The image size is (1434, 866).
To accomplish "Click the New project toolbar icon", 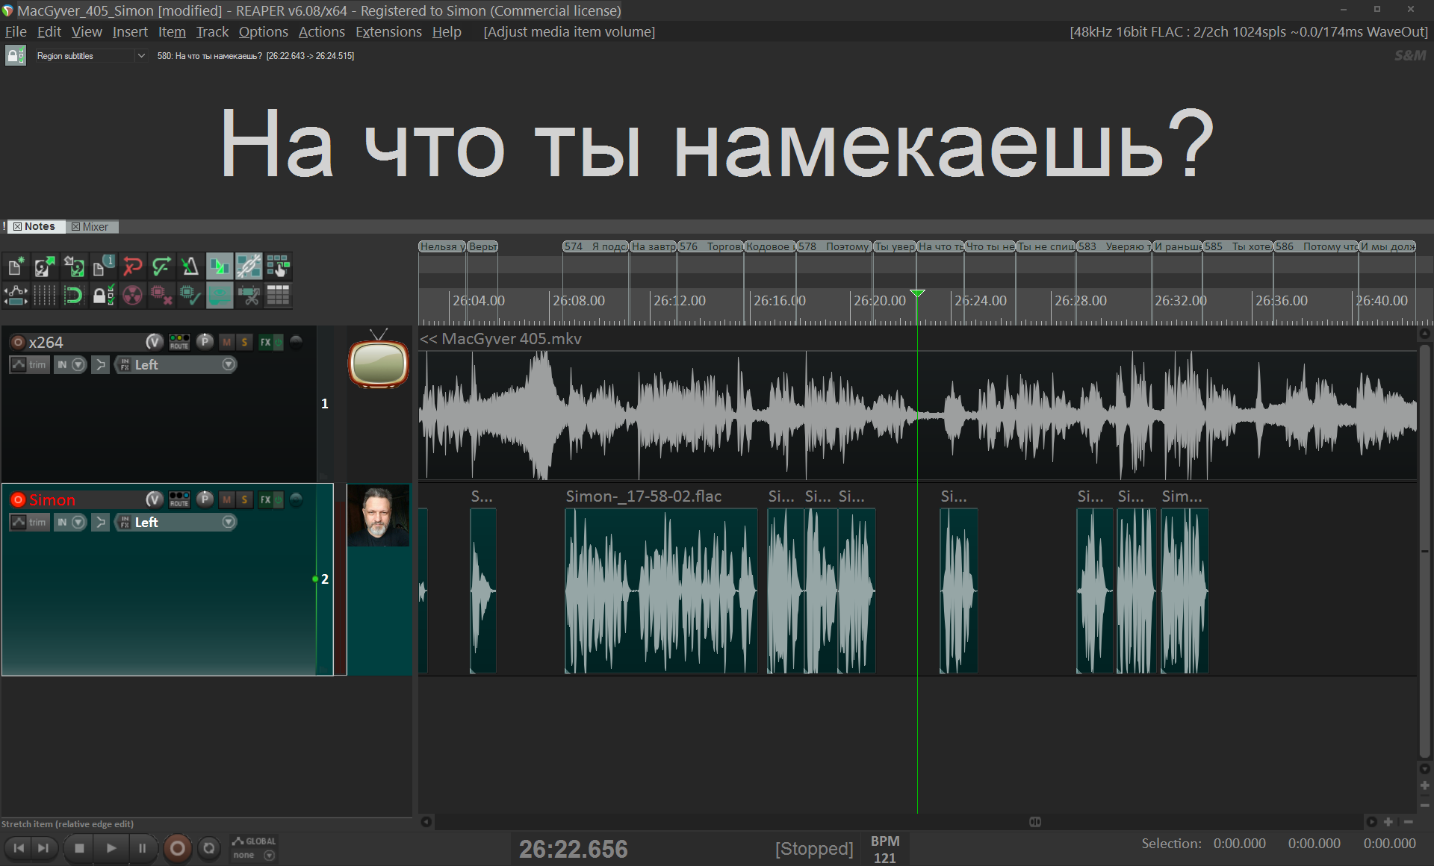I will click(16, 267).
